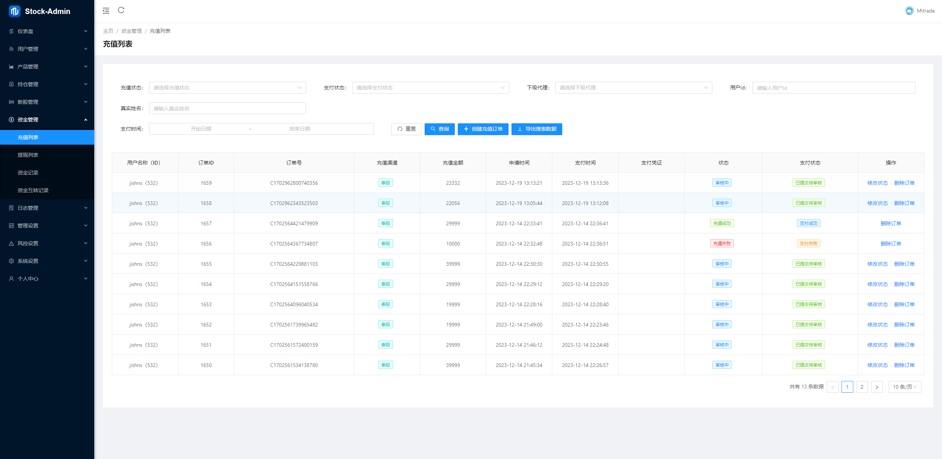Click 创建充值订单 button

pyautogui.click(x=483, y=128)
